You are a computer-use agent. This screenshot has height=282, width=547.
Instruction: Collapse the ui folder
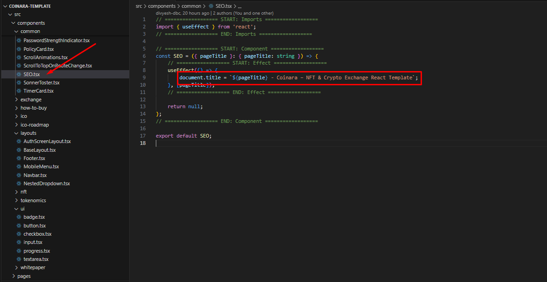(x=17, y=209)
